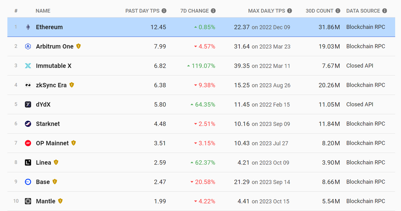Click the Ethereum logo icon
The height and width of the screenshot is (211, 401).
(x=28, y=27)
